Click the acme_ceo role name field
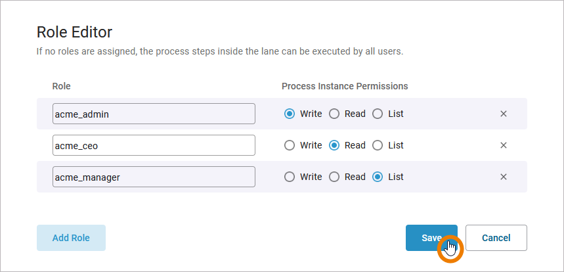Viewport: 564px width, 272px height. pyautogui.click(x=154, y=145)
